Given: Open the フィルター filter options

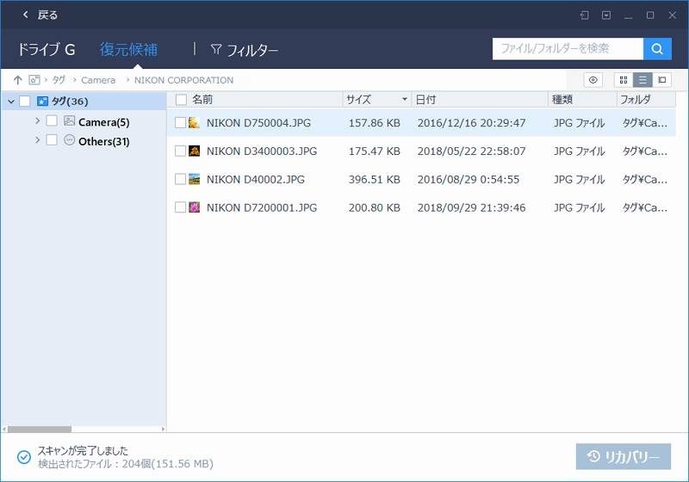Looking at the screenshot, I should (x=245, y=50).
